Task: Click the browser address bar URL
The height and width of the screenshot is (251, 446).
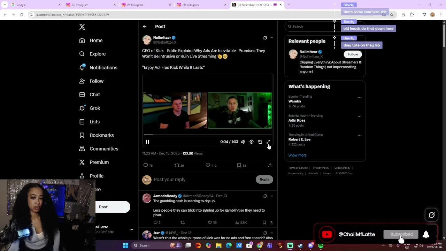Action: tap(73, 15)
